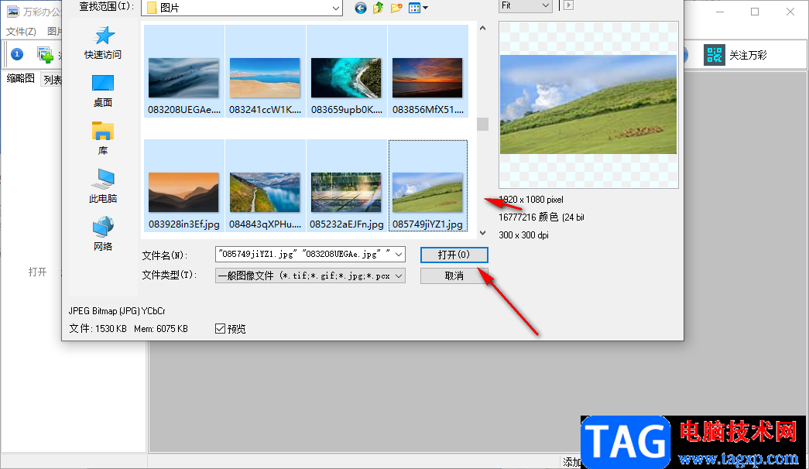Click the 16777216 颜色 color depth text
The height and width of the screenshot is (469, 809).
[541, 217]
